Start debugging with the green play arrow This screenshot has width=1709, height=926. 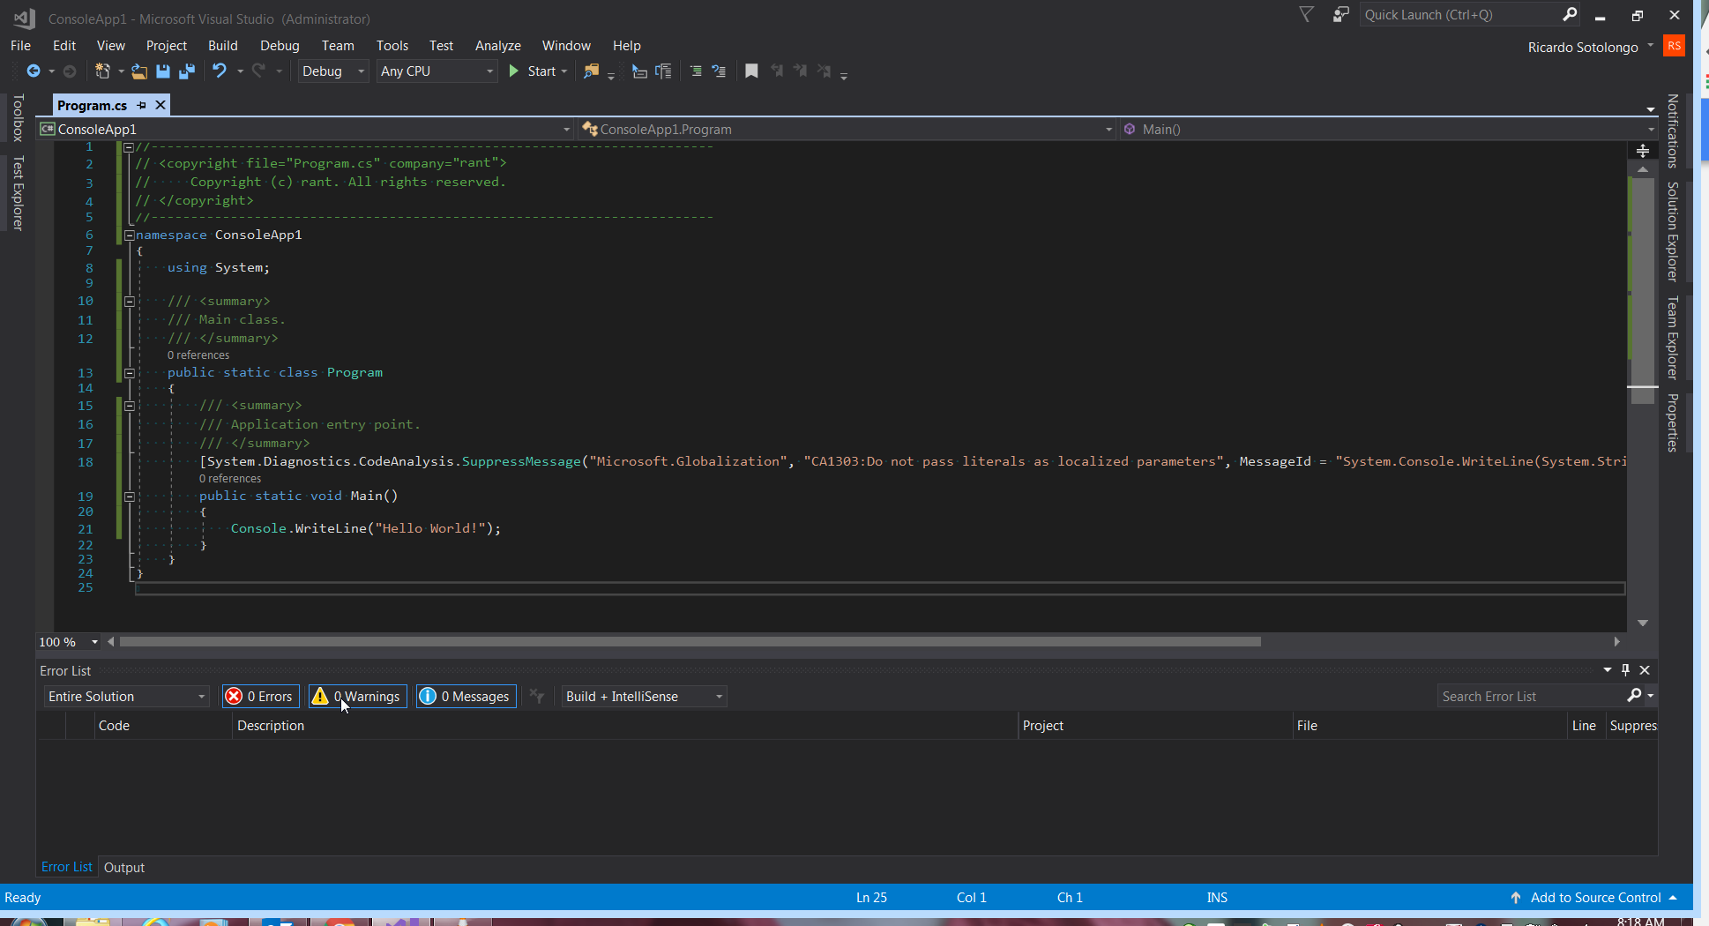pos(514,71)
